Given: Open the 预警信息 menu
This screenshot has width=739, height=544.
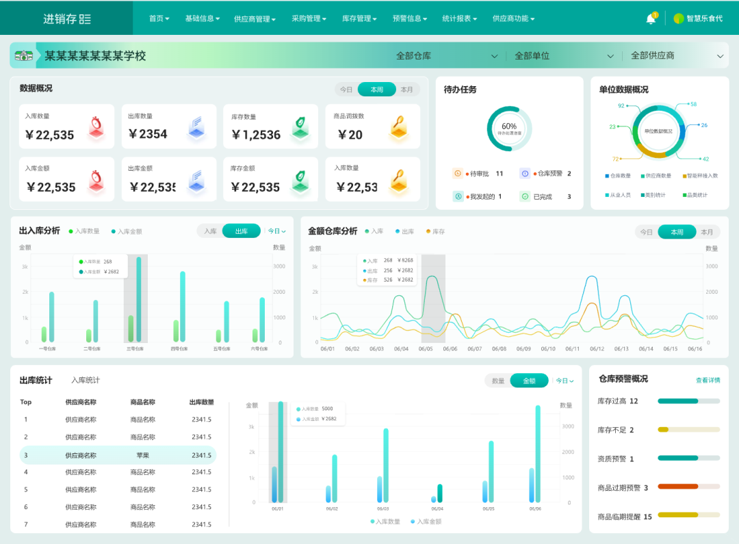Looking at the screenshot, I should pyautogui.click(x=410, y=18).
